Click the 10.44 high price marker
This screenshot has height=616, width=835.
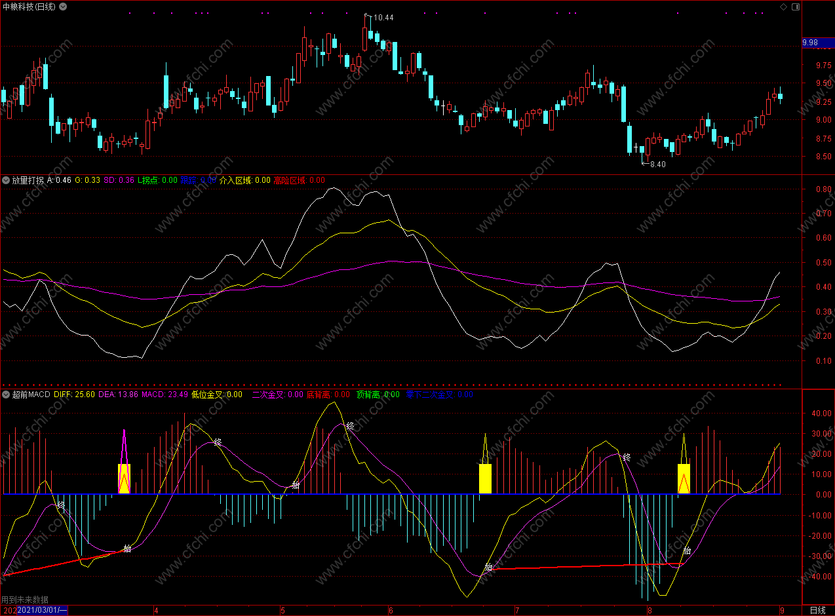383,18
